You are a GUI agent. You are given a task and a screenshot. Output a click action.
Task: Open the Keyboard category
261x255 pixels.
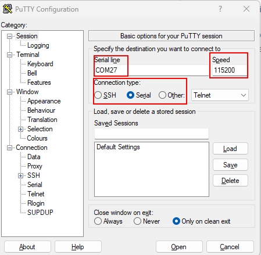pos(40,64)
